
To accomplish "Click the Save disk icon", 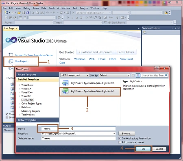I will [x=24, y=13].
